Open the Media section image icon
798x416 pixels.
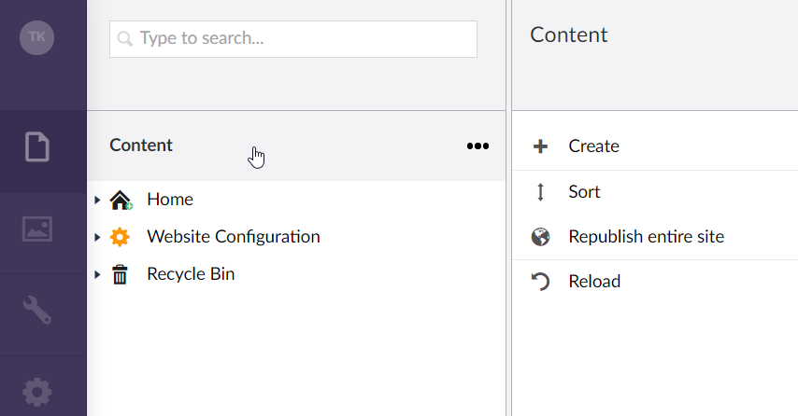[37, 229]
